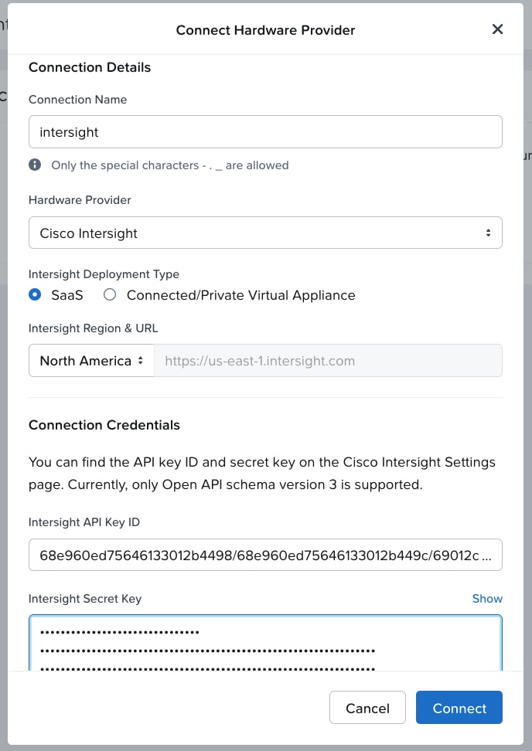Image resolution: width=532 pixels, height=751 pixels.
Task: Click Connect to save the connection
Action: (x=459, y=707)
